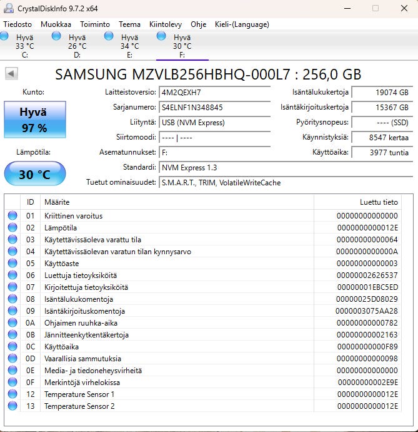Click the CrystalDiskInfo app icon in title bar
The height and width of the screenshot is (432, 418).
click(x=8, y=9)
